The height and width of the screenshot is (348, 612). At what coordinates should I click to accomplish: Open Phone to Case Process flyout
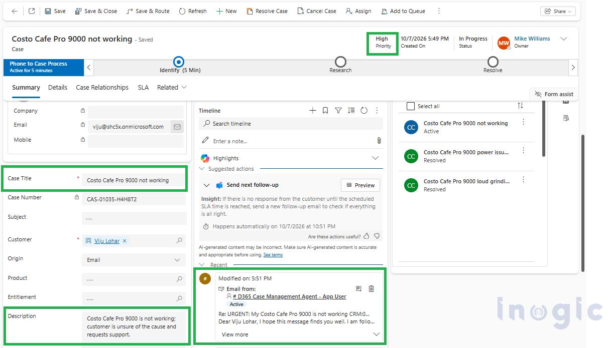(x=44, y=67)
